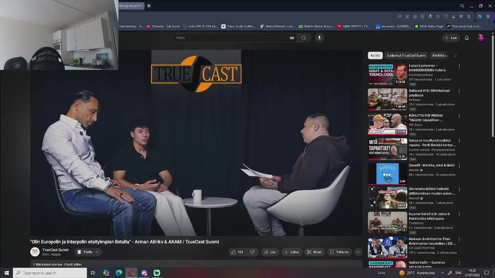
Task: Click the ad blocker shield icon
Action: (x=423, y=17)
